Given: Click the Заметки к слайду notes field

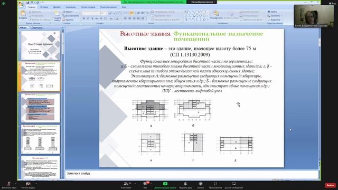Looking at the screenshot, I should (x=192, y=174).
